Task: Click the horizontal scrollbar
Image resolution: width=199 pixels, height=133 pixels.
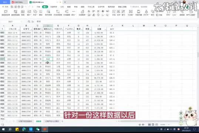Action: pos(150,121)
